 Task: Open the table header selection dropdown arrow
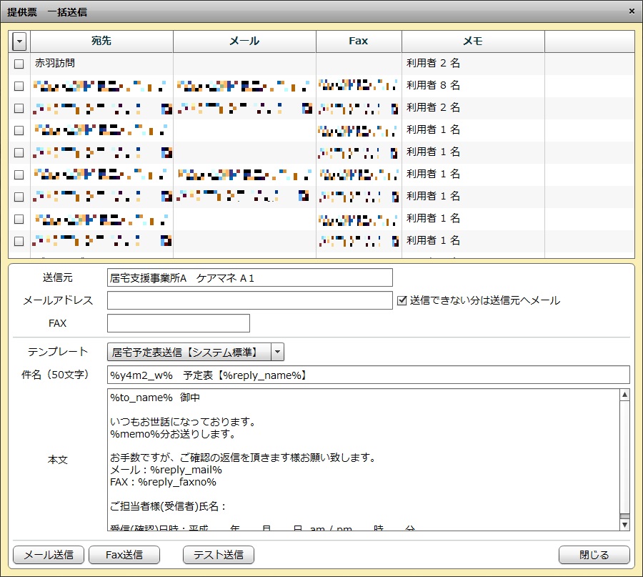pos(19,41)
